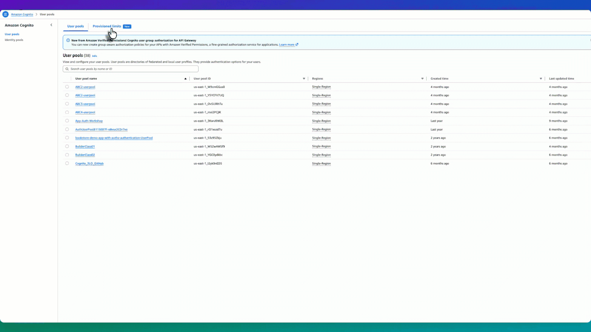Open the hamburger navigation menu icon

[x=5, y=14]
